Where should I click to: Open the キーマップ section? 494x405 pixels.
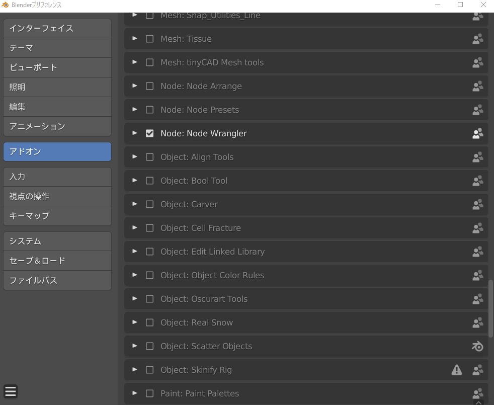(57, 216)
